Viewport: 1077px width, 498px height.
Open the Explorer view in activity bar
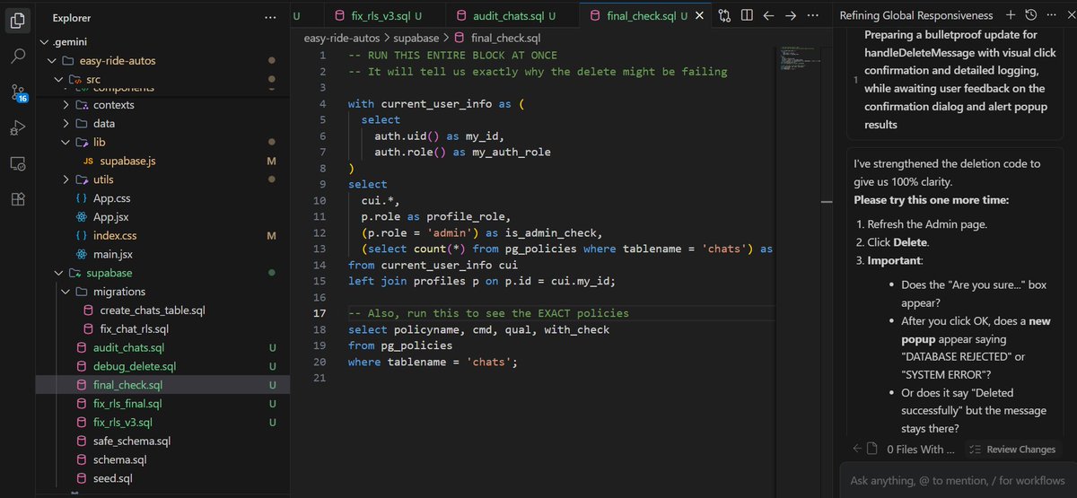click(x=18, y=18)
